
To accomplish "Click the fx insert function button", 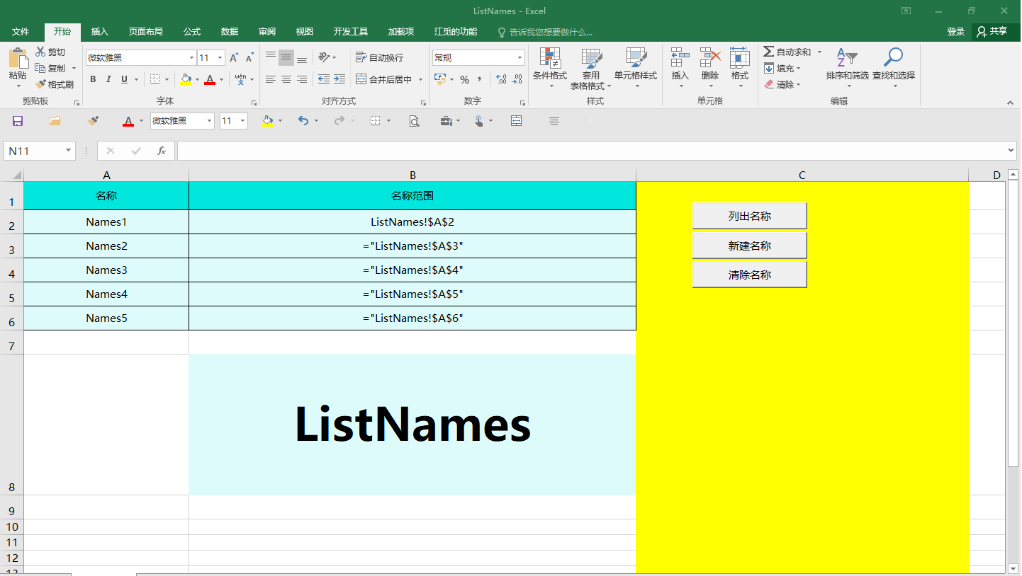I will click(162, 151).
